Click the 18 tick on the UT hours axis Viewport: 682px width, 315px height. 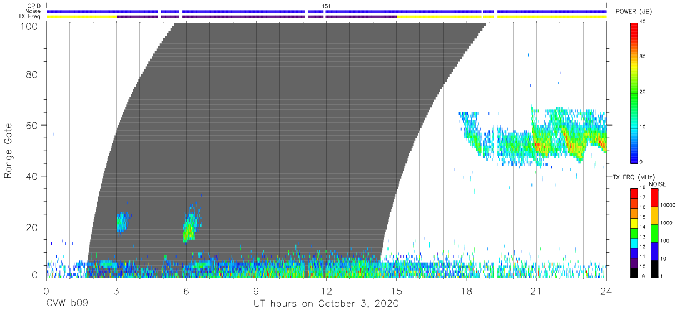(x=467, y=291)
